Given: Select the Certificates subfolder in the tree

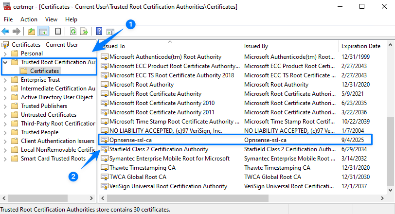Looking at the screenshot, I should click(x=44, y=71).
